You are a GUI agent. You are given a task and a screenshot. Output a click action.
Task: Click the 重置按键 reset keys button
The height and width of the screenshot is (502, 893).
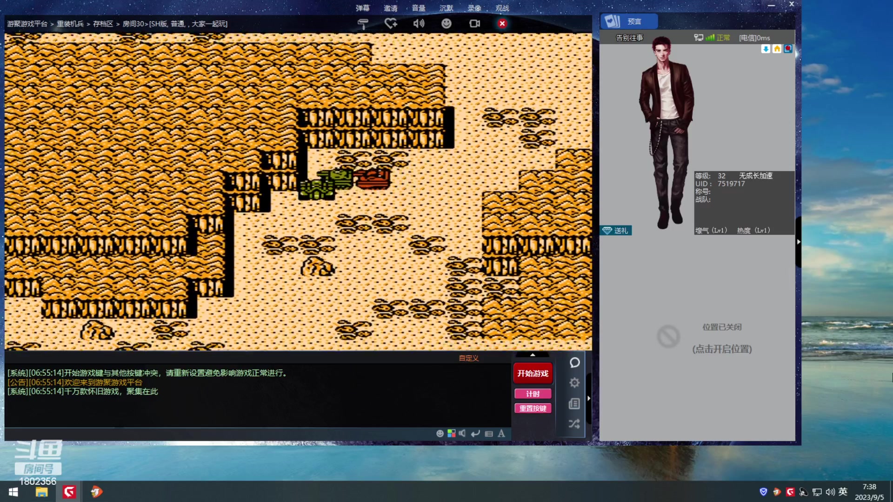coord(533,408)
